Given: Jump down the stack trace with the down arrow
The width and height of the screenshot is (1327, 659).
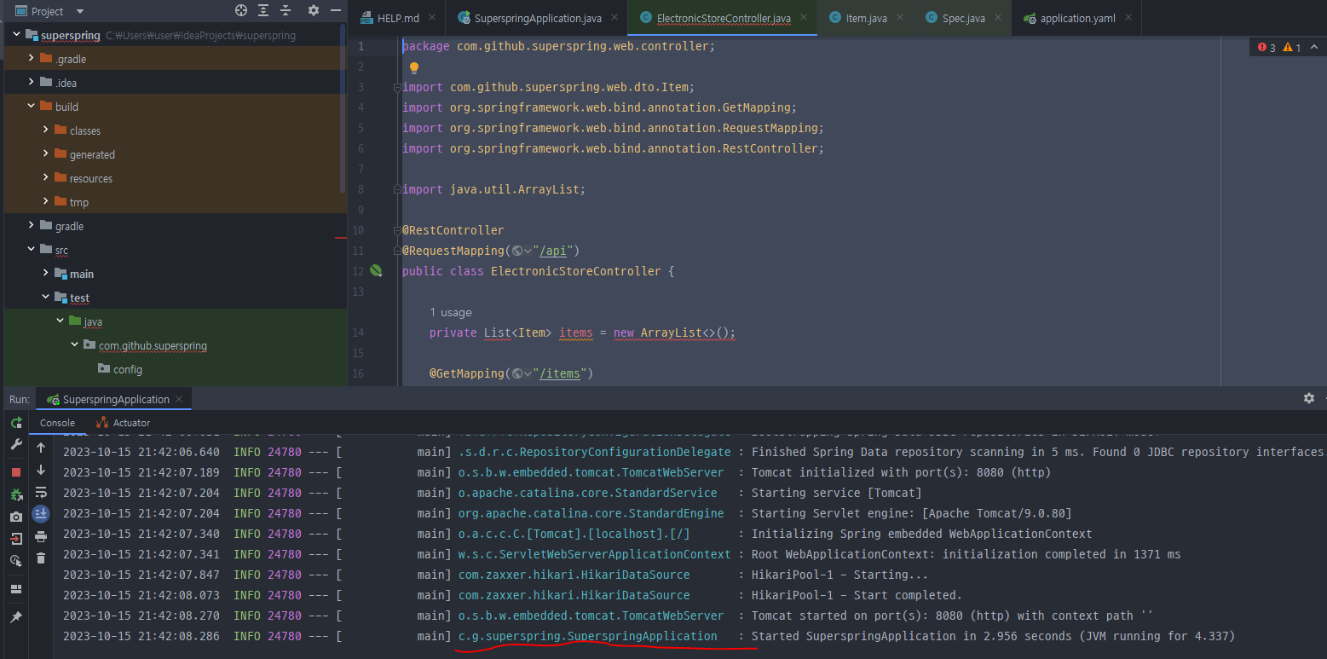Looking at the screenshot, I should [x=41, y=470].
